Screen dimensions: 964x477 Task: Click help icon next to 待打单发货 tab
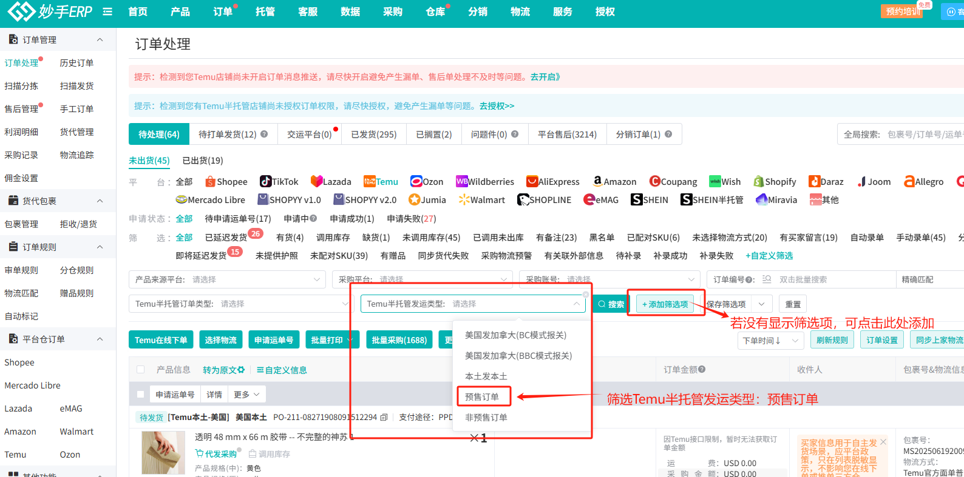tap(264, 135)
